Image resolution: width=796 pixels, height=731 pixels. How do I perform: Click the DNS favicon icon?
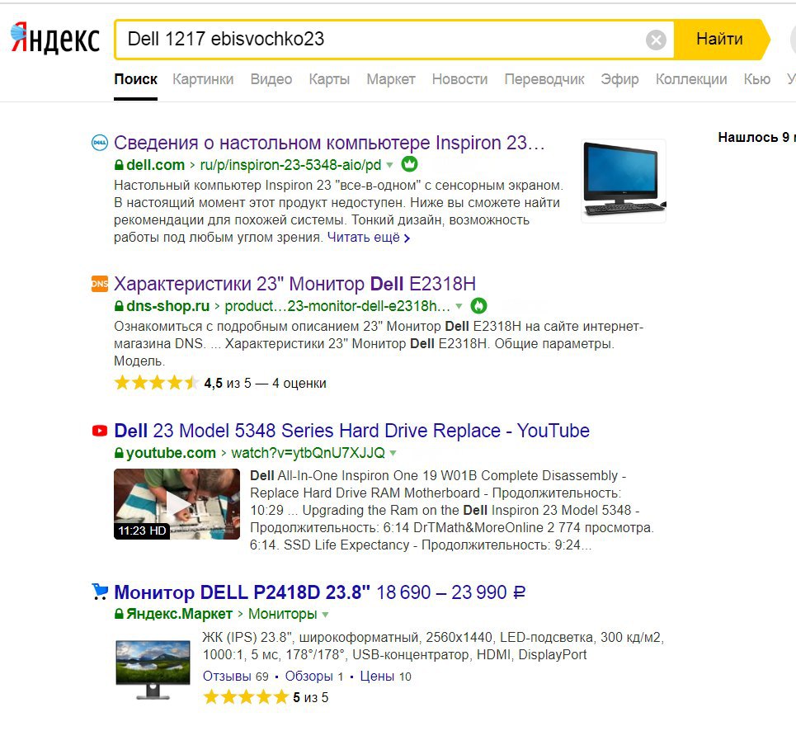click(x=100, y=284)
